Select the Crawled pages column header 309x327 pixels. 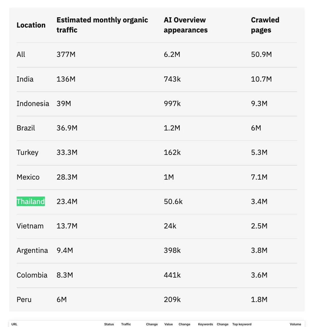265,25
